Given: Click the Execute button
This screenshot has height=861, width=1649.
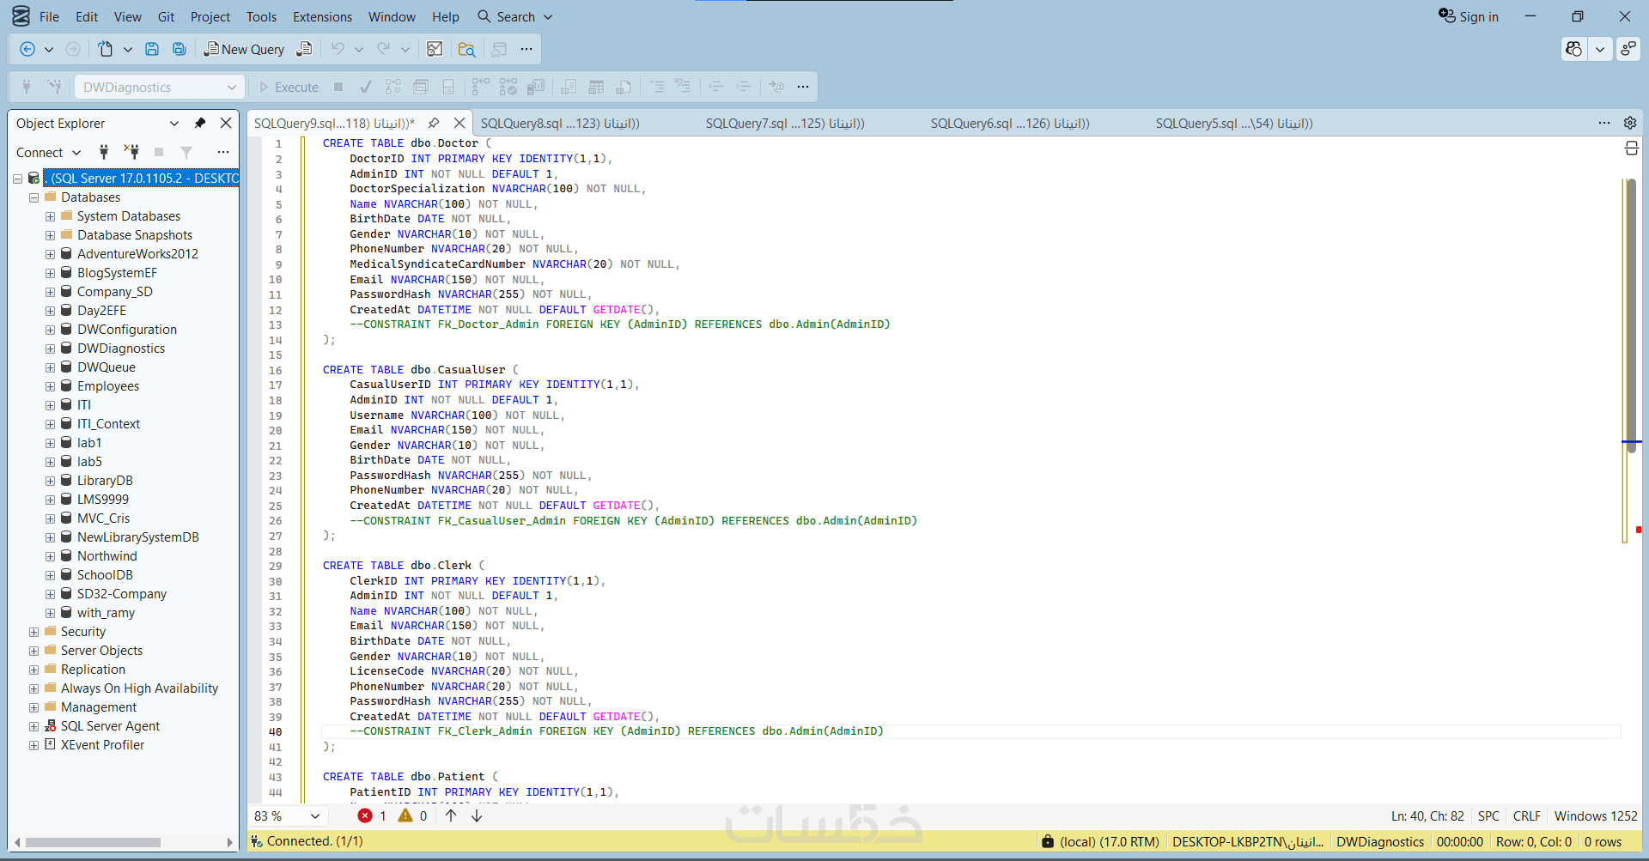Looking at the screenshot, I should (x=289, y=87).
